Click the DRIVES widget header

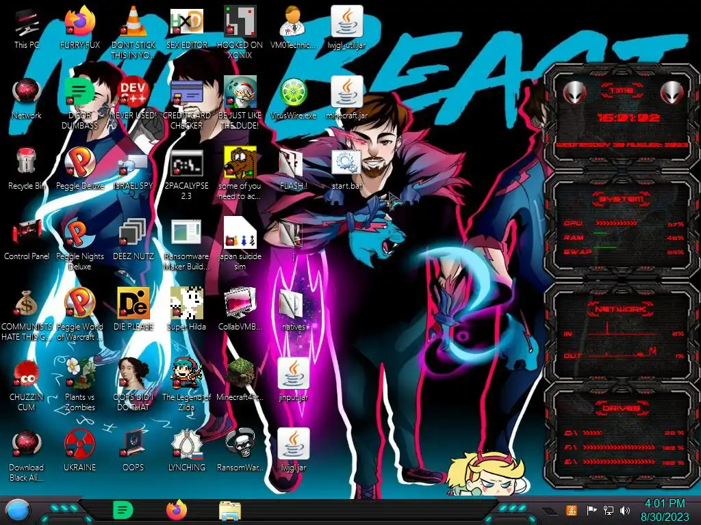tap(622, 408)
